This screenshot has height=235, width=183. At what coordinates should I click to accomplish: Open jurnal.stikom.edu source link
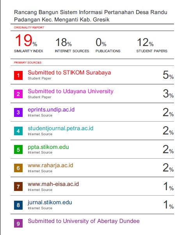[50, 203]
